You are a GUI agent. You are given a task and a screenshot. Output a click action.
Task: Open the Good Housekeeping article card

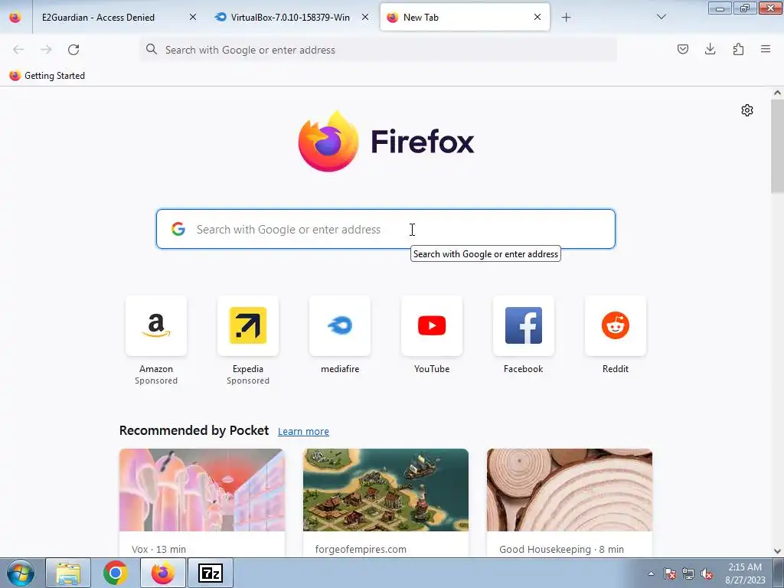pos(570,502)
